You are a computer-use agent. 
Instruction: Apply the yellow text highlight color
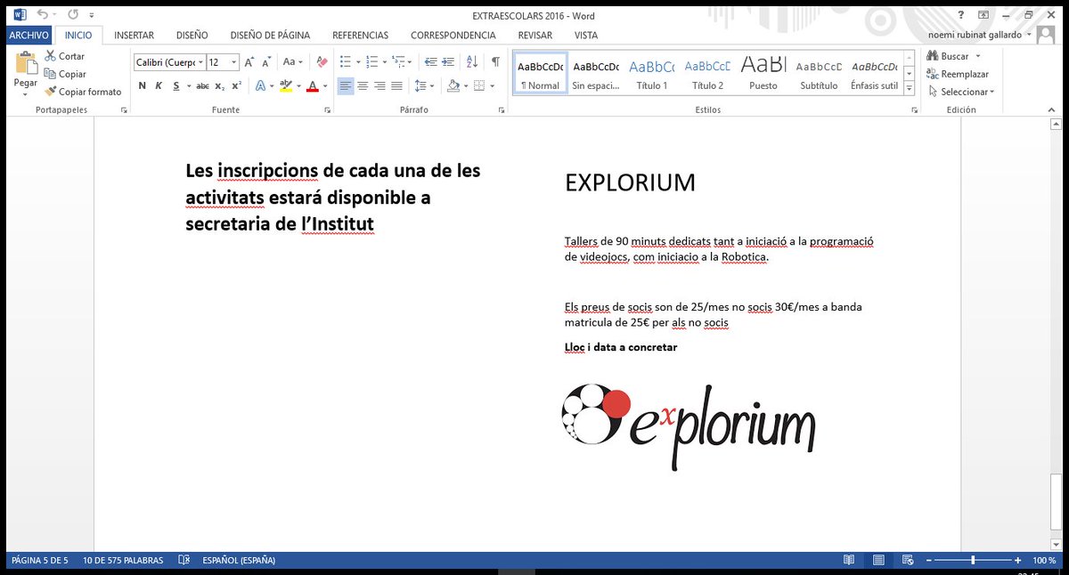(285, 85)
